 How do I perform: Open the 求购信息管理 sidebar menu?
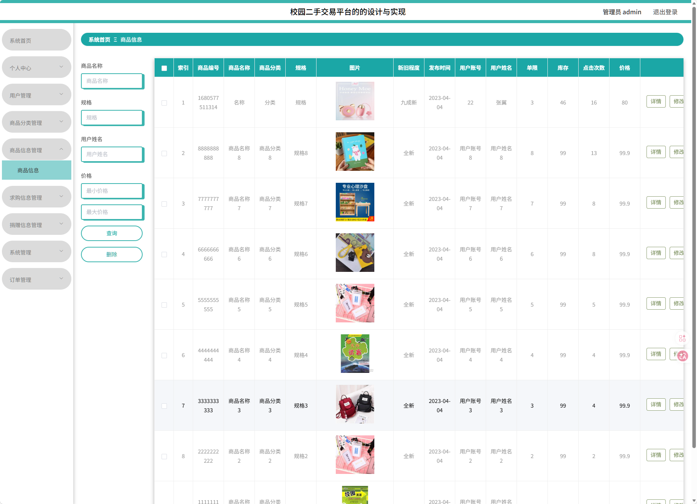[x=37, y=197]
